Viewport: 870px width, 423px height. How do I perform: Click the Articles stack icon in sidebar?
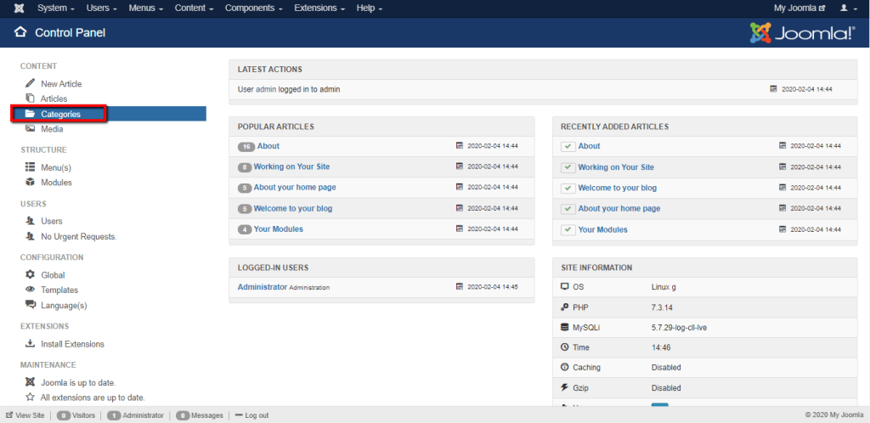pos(30,99)
